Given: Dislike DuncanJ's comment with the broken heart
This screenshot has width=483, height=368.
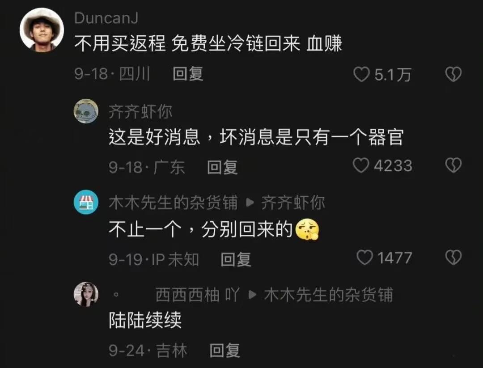Looking at the screenshot, I should pyautogui.click(x=453, y=75).
